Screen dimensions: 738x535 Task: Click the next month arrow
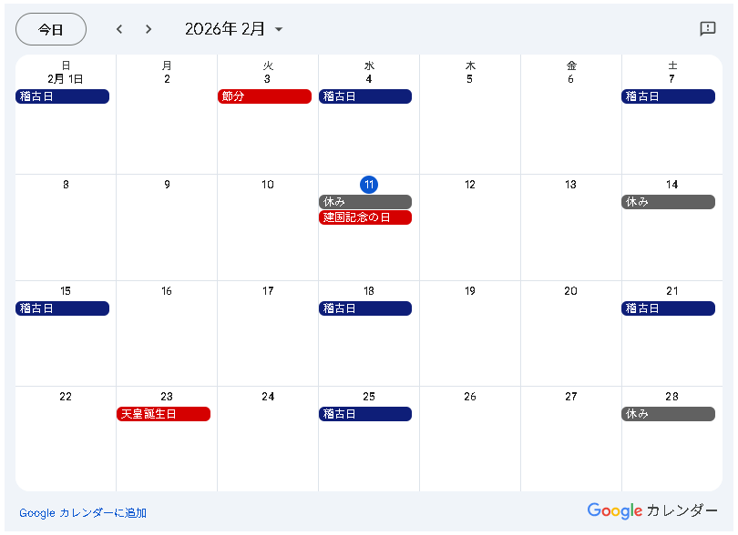(x=149, y=29)
